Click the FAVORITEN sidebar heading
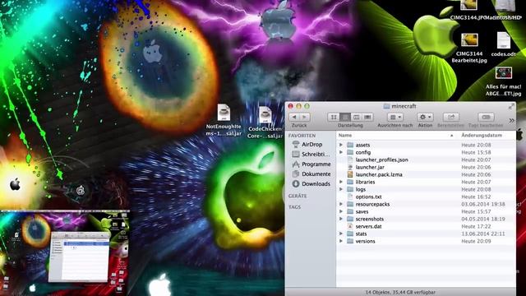The image size is (526, 296). 302,136
